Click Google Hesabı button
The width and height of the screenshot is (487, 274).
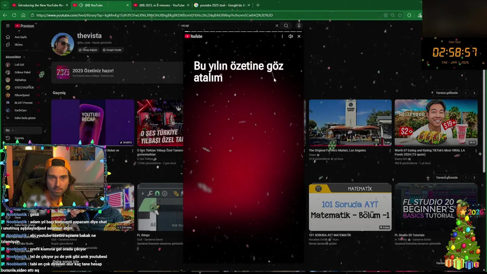pyautogui.click(x=112, y=50)
